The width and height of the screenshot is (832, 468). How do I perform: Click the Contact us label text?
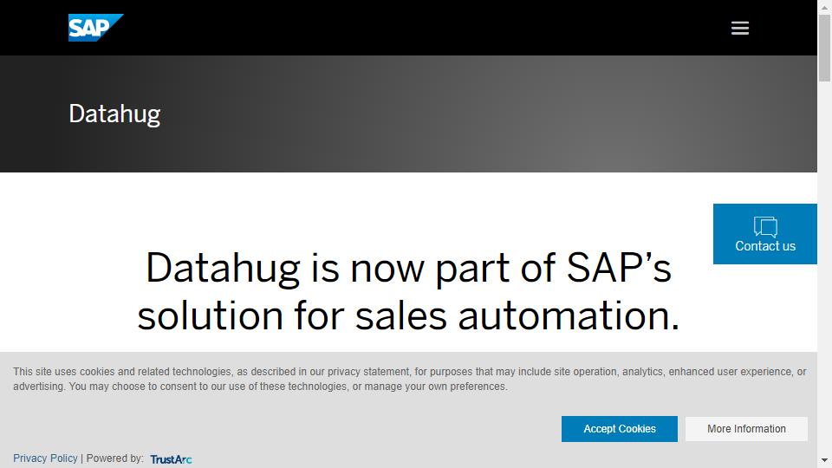765,246
